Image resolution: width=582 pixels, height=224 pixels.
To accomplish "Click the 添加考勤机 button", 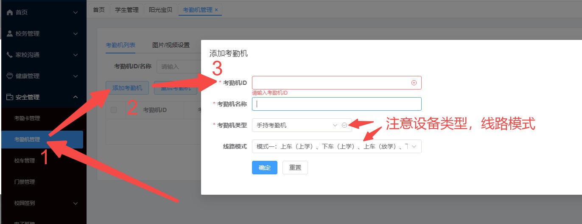I will (x=127, y=88).
